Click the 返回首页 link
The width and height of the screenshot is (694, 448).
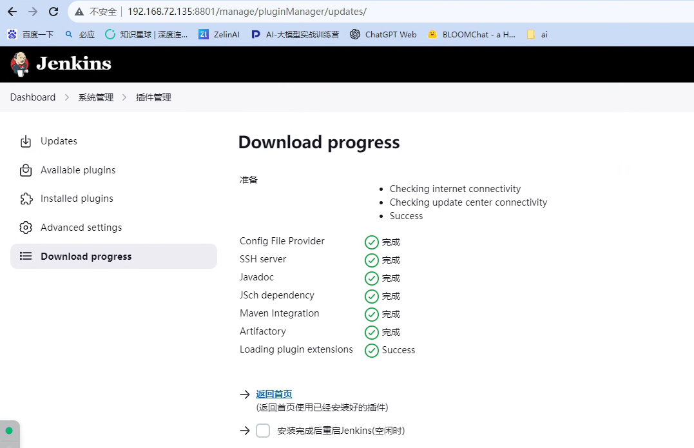[x=273, y=393]
